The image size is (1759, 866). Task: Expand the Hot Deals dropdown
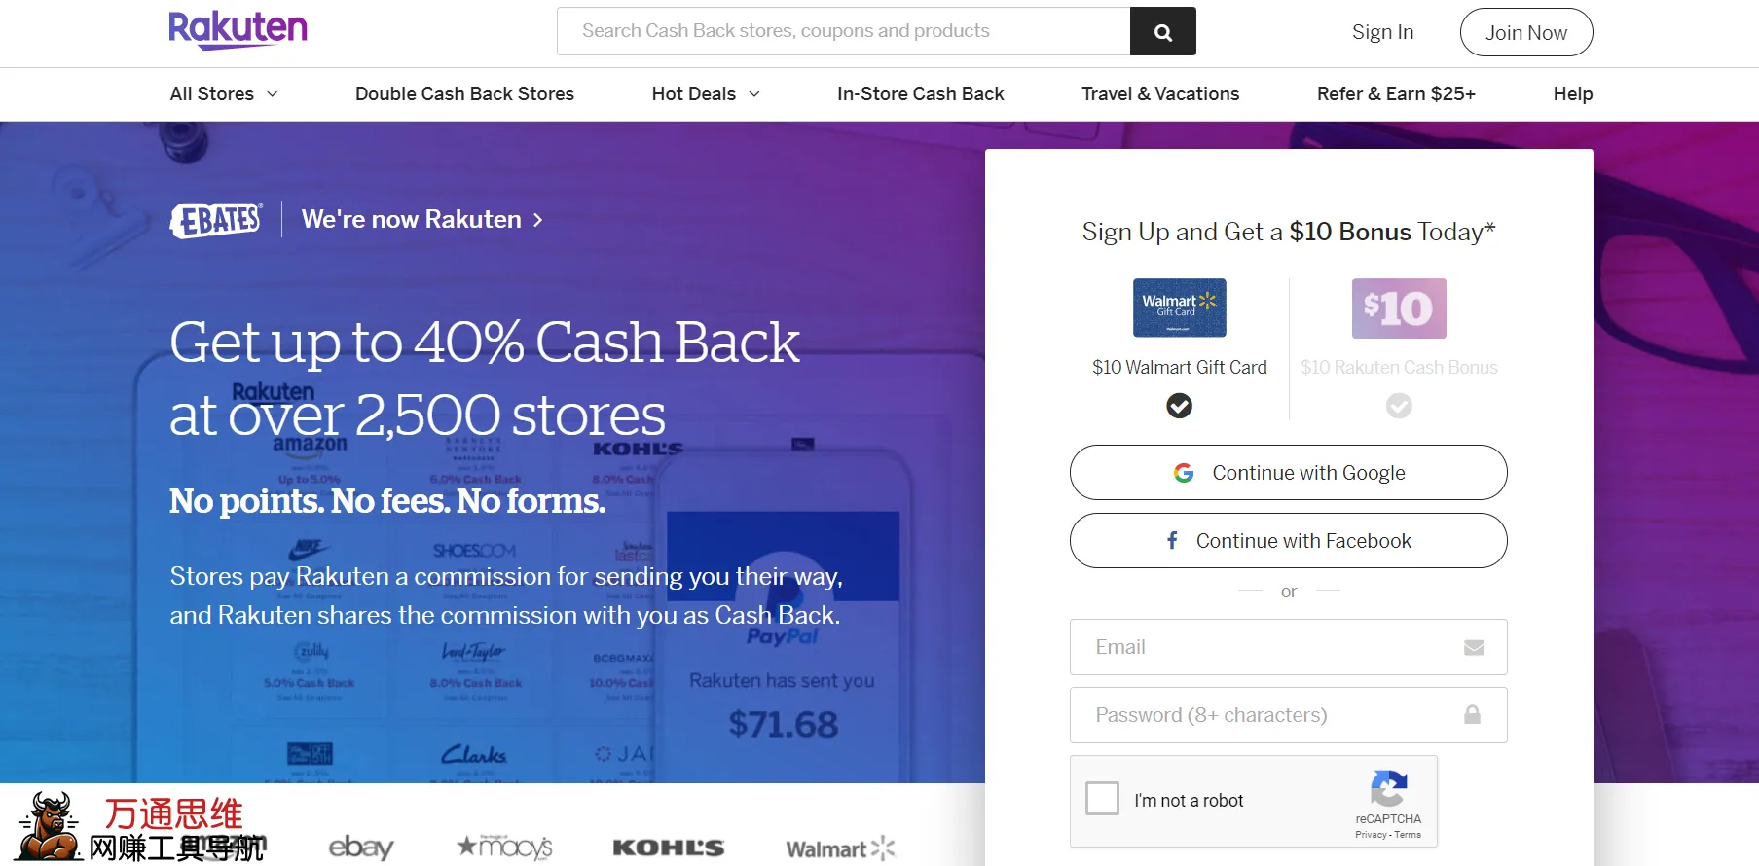tap(706, 94)
